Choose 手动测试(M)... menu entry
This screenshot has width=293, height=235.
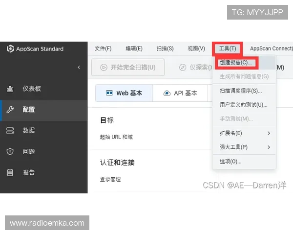244,119
